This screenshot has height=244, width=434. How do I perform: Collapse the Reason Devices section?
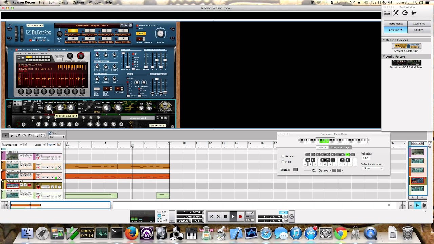[x=384, y=40]
